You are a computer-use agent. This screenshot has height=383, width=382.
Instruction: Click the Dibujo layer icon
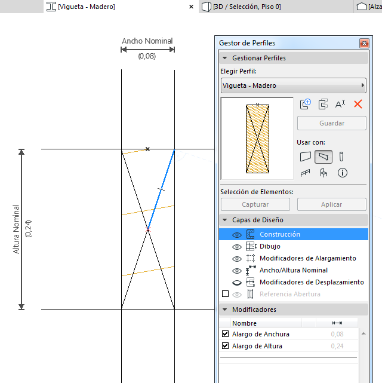(x=251, y=246)
